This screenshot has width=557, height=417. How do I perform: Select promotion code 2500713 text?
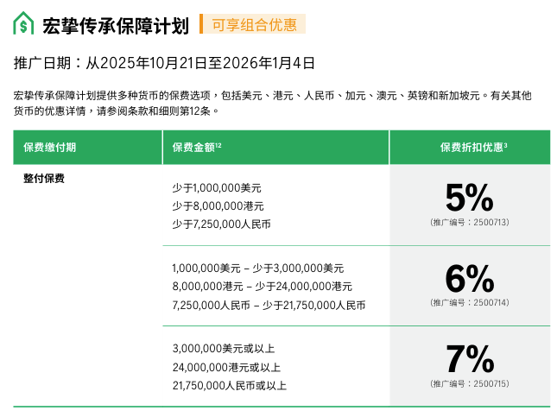click(469, 223)
